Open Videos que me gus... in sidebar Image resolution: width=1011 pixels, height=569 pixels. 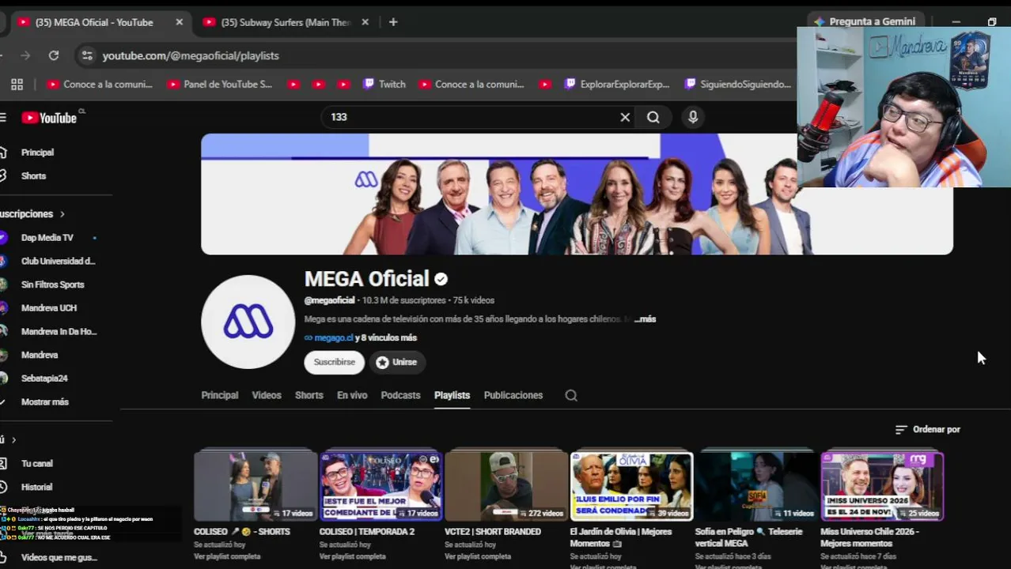click(x=59, y=558)
